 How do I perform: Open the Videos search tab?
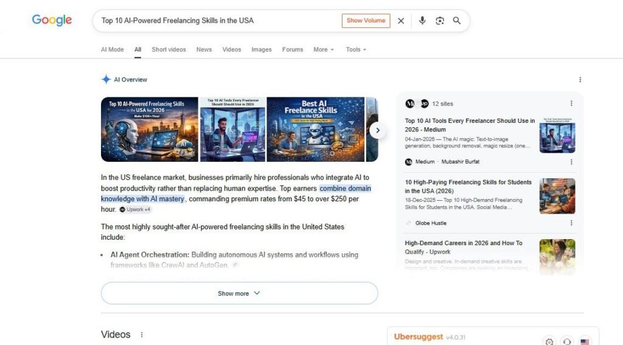click(x=232, y=49)
